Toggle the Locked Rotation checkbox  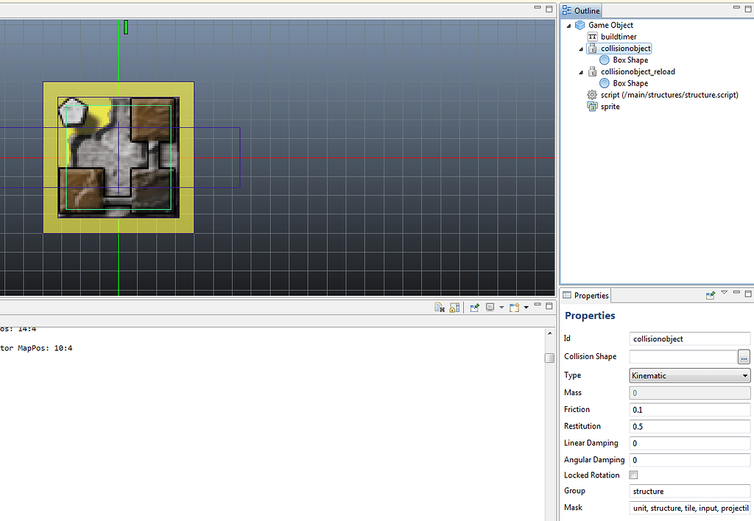633,475
